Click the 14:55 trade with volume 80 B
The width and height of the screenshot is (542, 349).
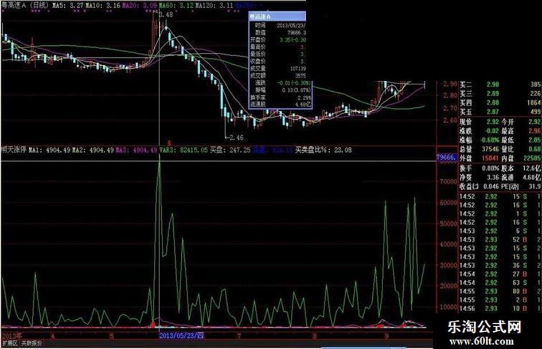click(500, 291)
